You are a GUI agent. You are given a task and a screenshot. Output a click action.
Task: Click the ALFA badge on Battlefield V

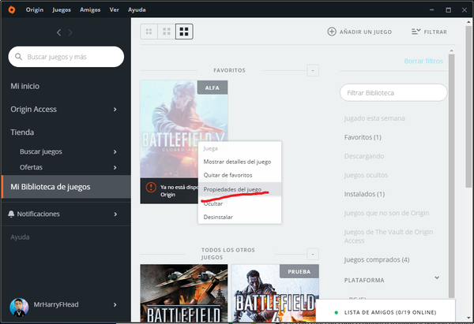213,88
